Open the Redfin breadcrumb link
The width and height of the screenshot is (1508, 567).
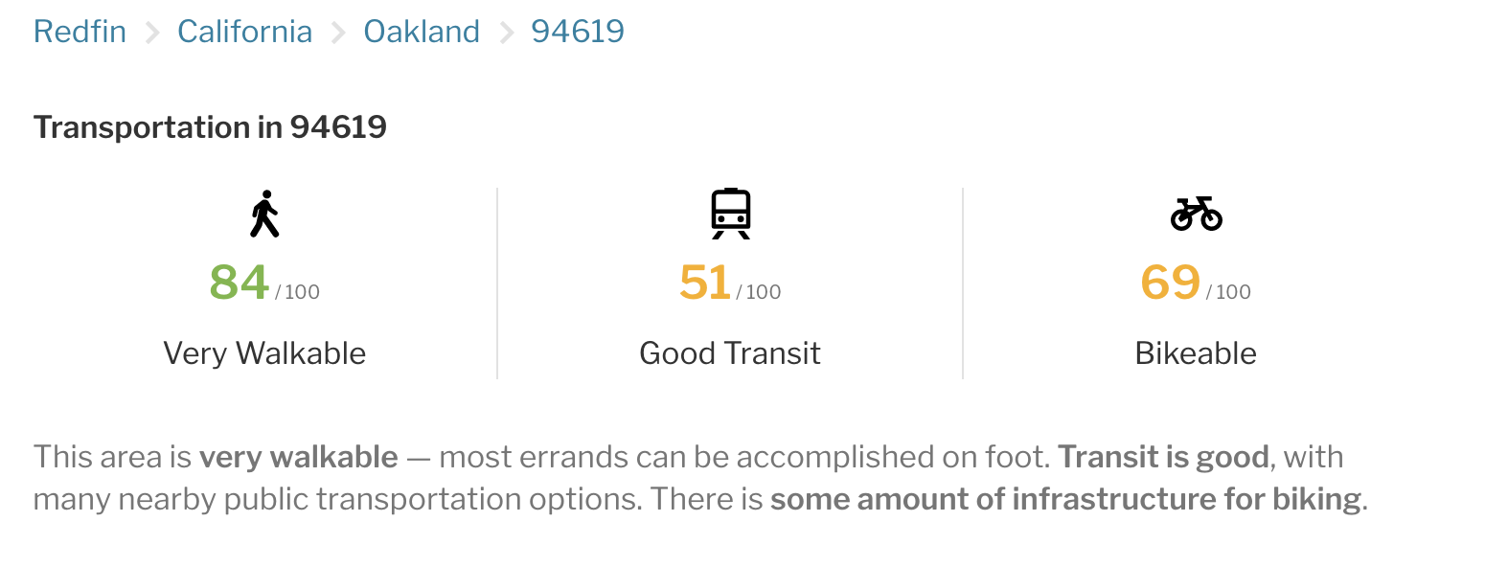[x=80, y=32]
